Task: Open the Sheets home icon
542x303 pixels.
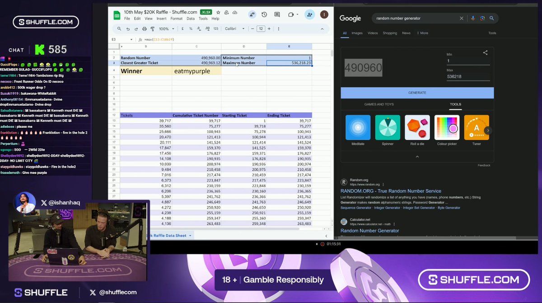Action: pyautogui.click(x=117, y=15)
